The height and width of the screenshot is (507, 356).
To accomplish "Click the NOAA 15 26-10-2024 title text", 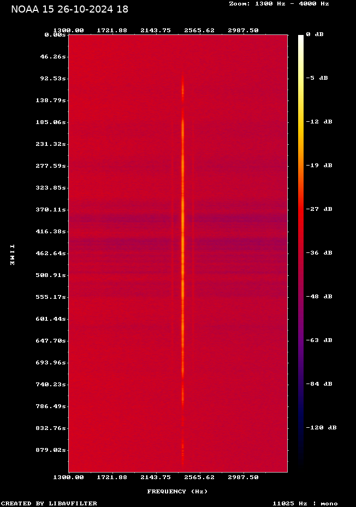I will click(x=69, y=9).
